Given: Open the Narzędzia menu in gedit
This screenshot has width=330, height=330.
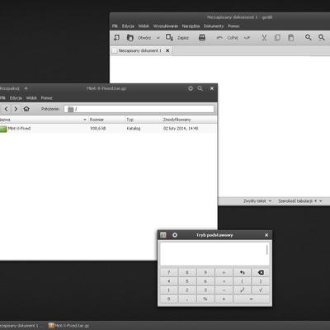Looking at the screenshot, I should (x=191, y=26).
